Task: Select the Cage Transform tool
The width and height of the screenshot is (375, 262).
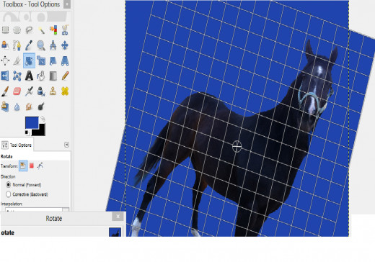Action: pos(17,76)
